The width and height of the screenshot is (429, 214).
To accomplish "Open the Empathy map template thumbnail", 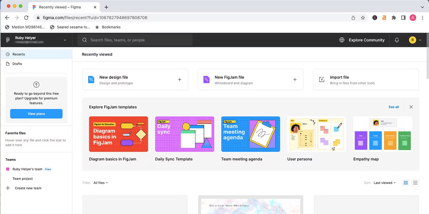I will click(383, 134).
